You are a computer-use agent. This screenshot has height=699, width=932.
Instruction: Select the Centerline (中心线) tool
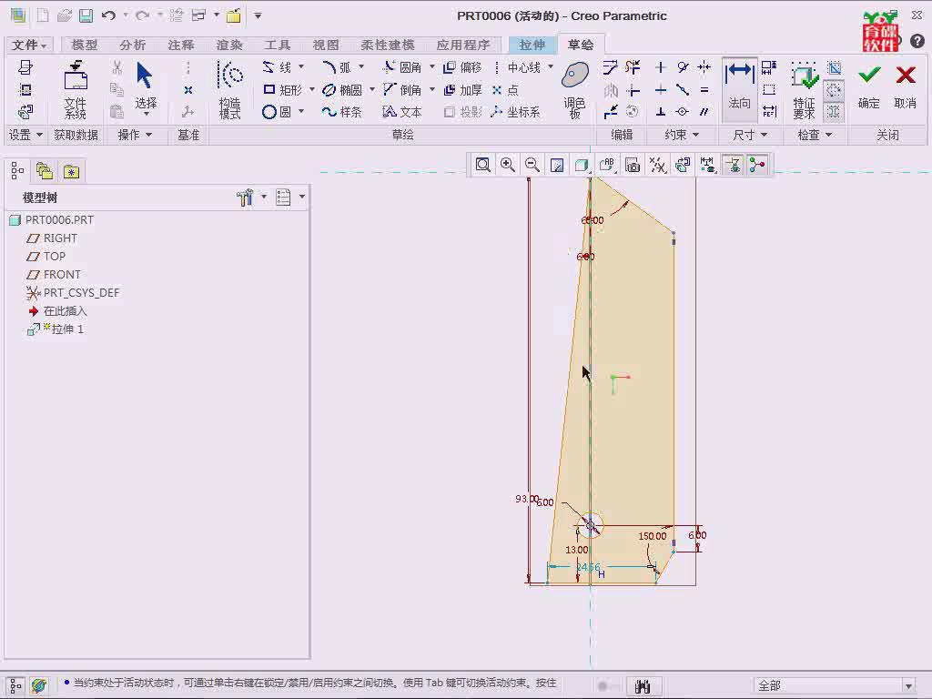tap(517, 67)
